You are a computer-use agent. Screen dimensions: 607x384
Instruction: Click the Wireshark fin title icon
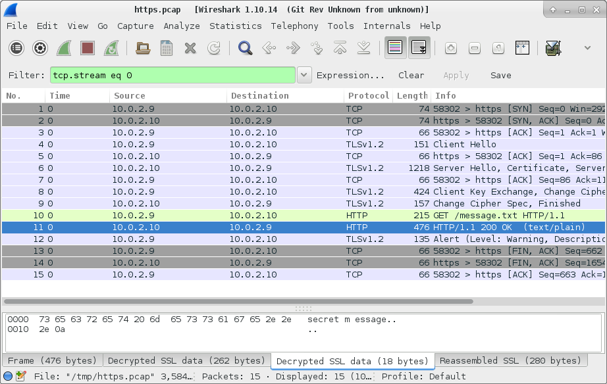(11, 10)
